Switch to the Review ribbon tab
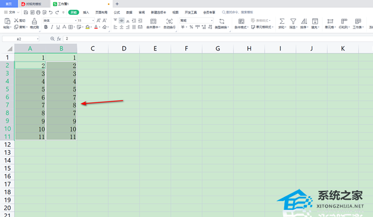Screen dimensions: 373x217 142,12
